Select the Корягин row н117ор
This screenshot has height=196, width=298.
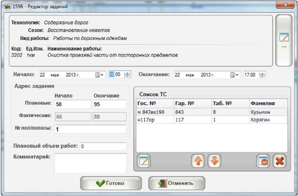pos(212,120)
